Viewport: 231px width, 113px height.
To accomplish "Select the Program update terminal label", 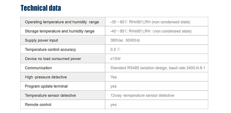I will coord(46,86).
